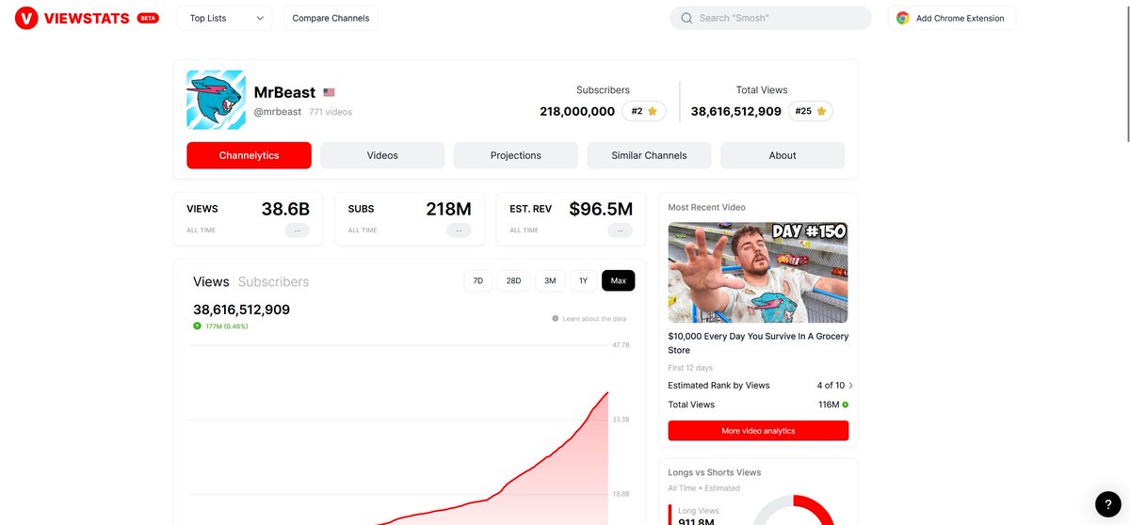This screenshot has width=1130, height=525.
Task: Show the Views chart
Action: pyautogui.click(x=211, y=281)
